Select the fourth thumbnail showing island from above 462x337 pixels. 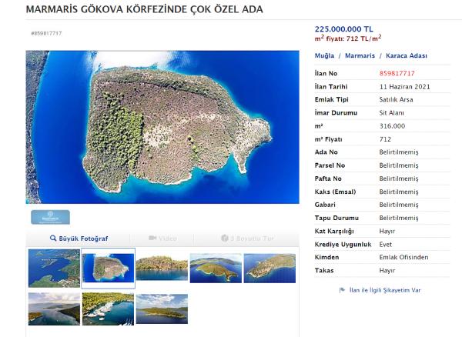coord(216,268)
